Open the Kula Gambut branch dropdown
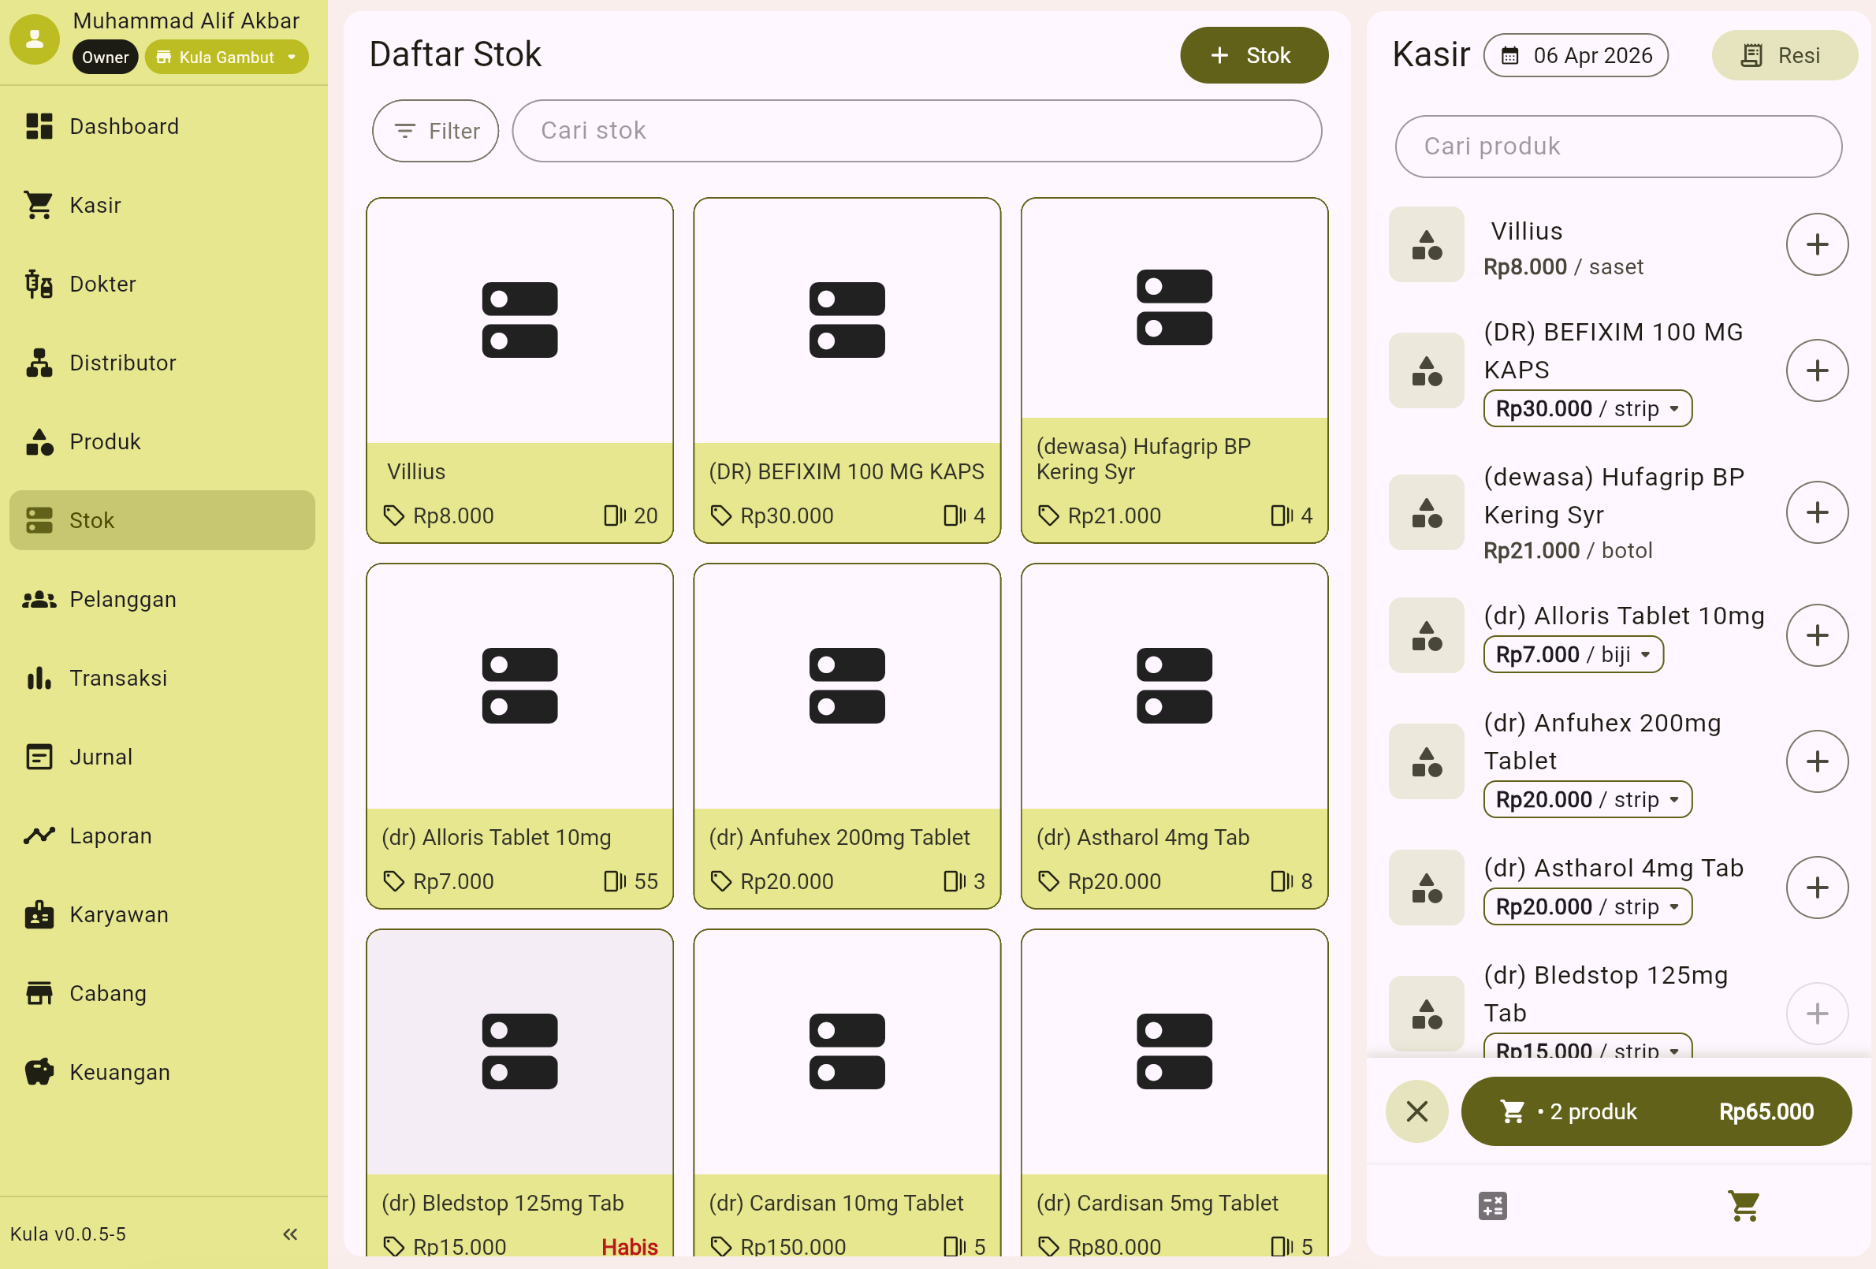The height and width of the screenshot is (1269, 1876). tap(227, 58)
